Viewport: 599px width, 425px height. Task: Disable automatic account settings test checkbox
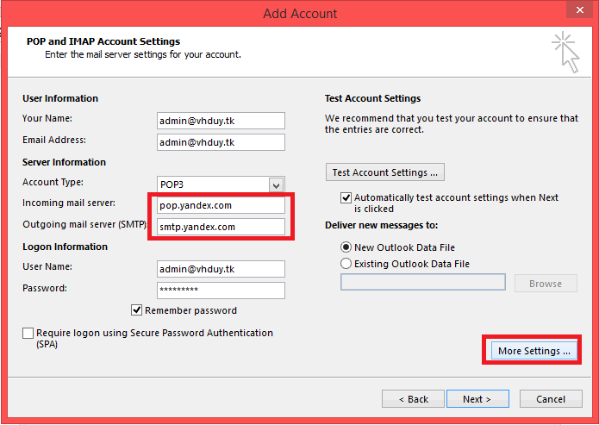click(x=346, y=198)
